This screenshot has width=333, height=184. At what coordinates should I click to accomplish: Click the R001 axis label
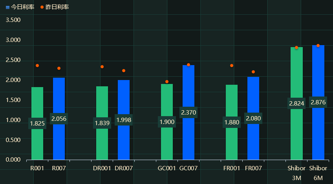point(37,168)
